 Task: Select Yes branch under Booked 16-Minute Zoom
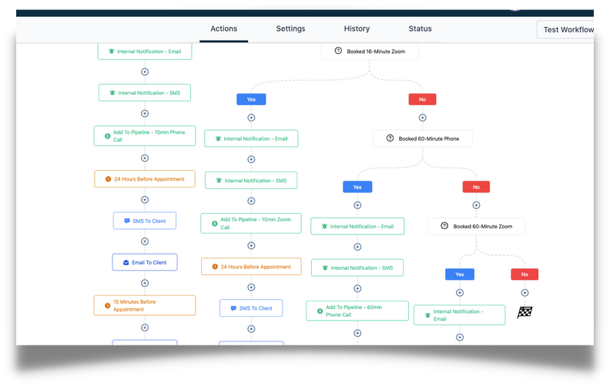pos(251,99)
